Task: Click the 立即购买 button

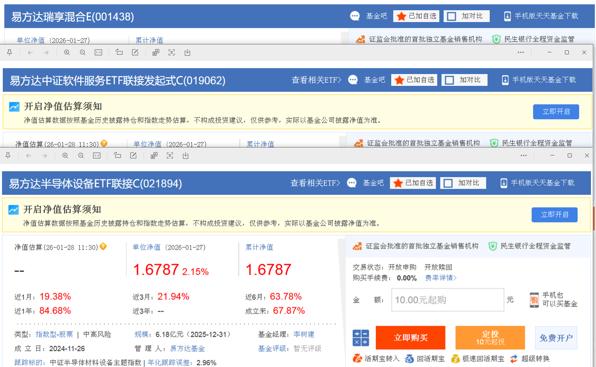Action: (x=411, y=338)
